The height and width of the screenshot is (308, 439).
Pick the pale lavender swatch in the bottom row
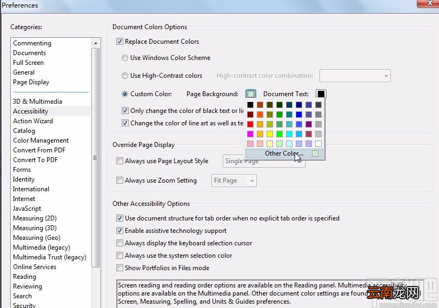[308, 144]
